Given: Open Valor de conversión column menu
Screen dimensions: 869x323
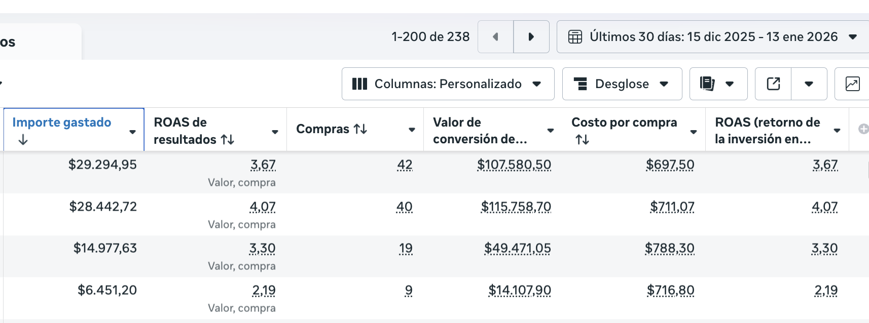Looking at the screenshot, I should [x=551, y=131].
